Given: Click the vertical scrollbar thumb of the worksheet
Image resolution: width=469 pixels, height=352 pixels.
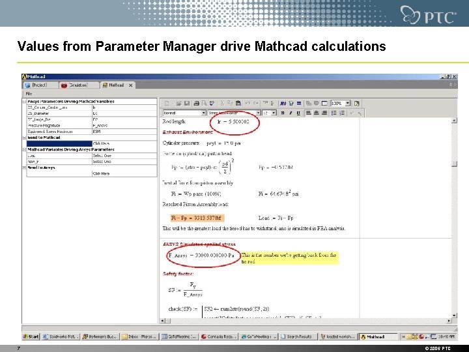Looking at the screenshot, I should [455, 164].
